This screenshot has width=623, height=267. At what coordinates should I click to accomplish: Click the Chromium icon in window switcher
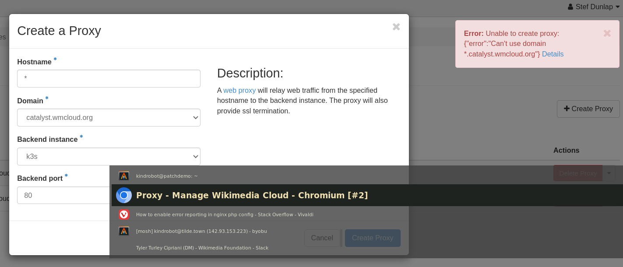point(124,195)
